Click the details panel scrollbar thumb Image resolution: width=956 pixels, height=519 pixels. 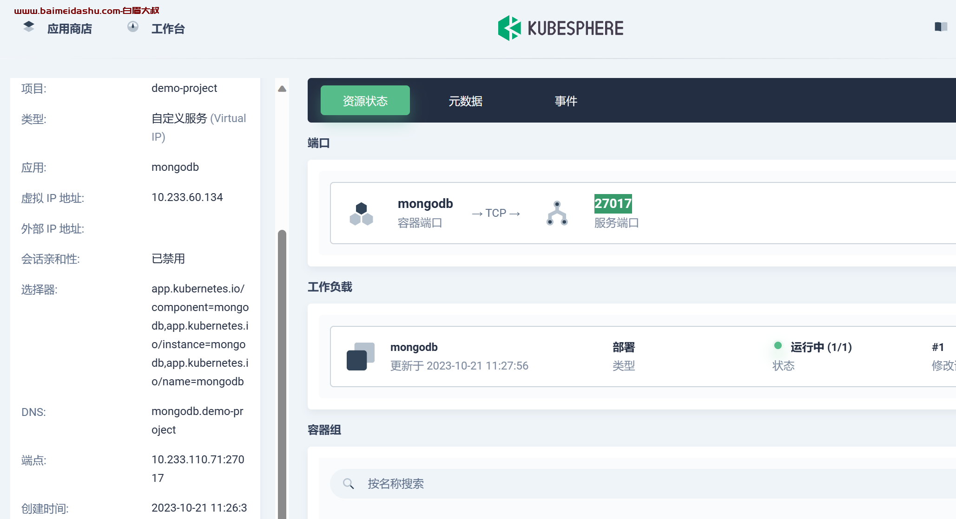click(282, 374)
